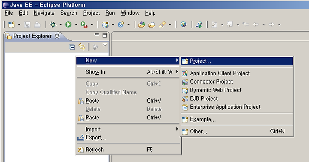Viewport: 309px width, 162px height.
Task: Expand the Import submenu
Action: tap(128, 129)
